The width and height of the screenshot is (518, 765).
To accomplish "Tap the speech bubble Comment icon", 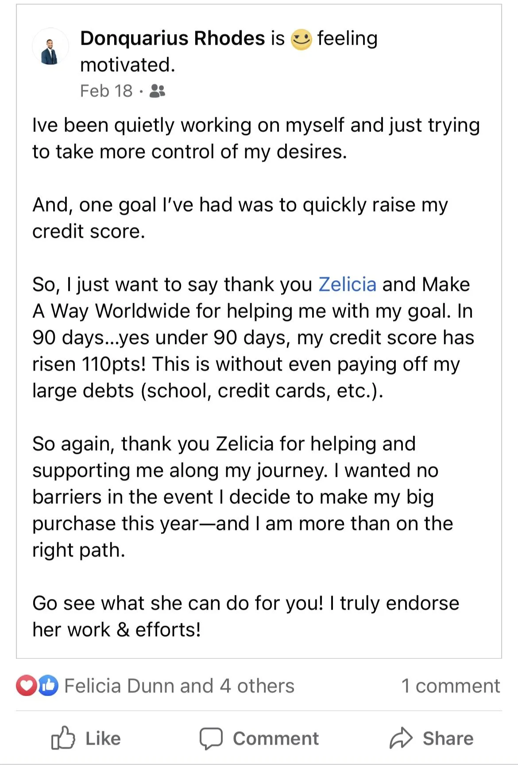I will point(211,738).
